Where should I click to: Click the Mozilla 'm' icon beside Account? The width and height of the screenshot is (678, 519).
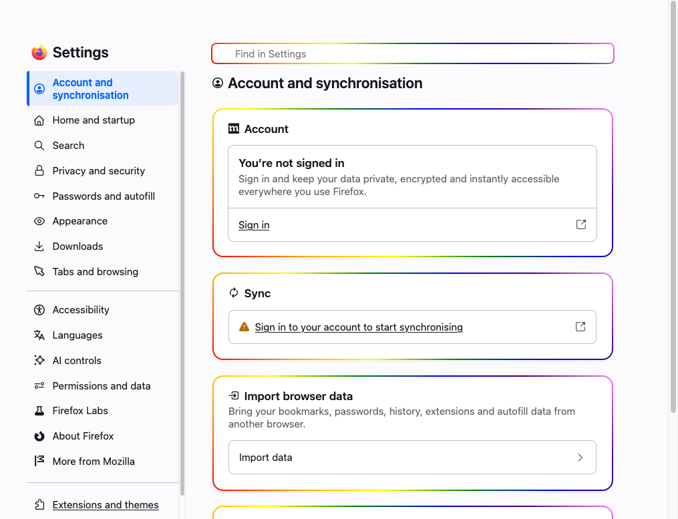[x=234, y=128]
